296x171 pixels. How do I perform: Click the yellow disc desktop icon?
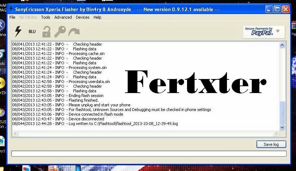tap(3, 83)
